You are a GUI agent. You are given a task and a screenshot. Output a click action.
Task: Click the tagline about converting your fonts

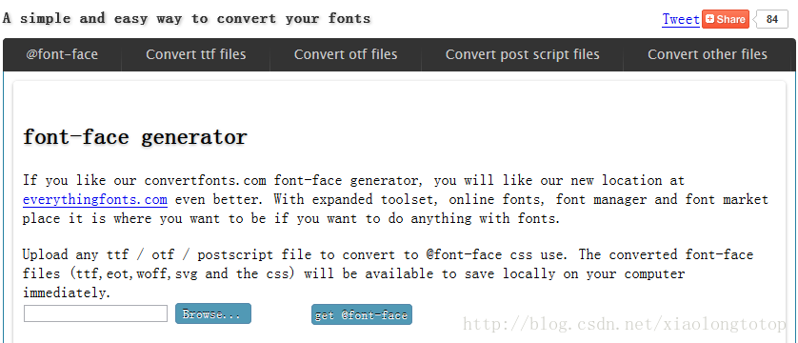187,19
